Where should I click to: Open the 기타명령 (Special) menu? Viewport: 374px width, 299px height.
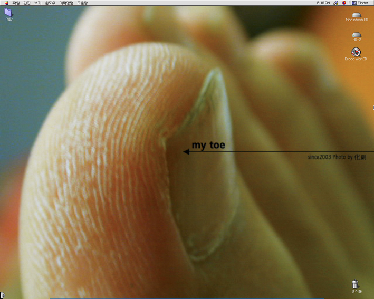pyautogui.click(x=66, y=3)
